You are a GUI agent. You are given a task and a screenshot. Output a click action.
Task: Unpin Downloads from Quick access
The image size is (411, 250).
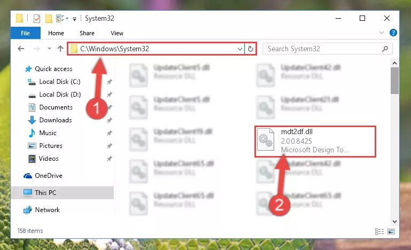coord(110,120)
